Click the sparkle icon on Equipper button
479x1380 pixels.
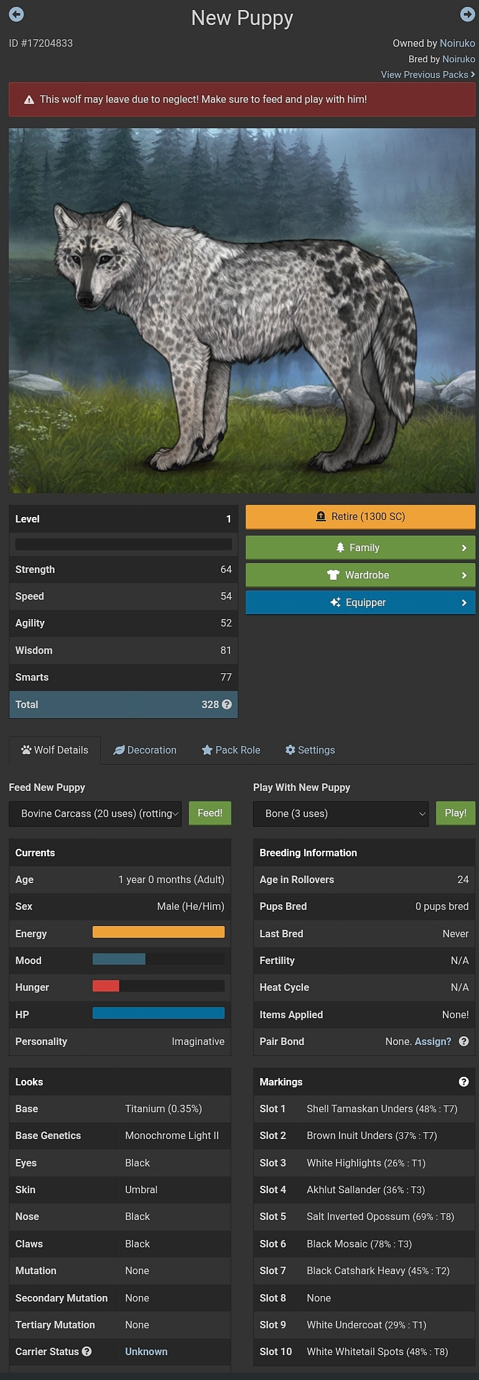click(x=335, y=602)
